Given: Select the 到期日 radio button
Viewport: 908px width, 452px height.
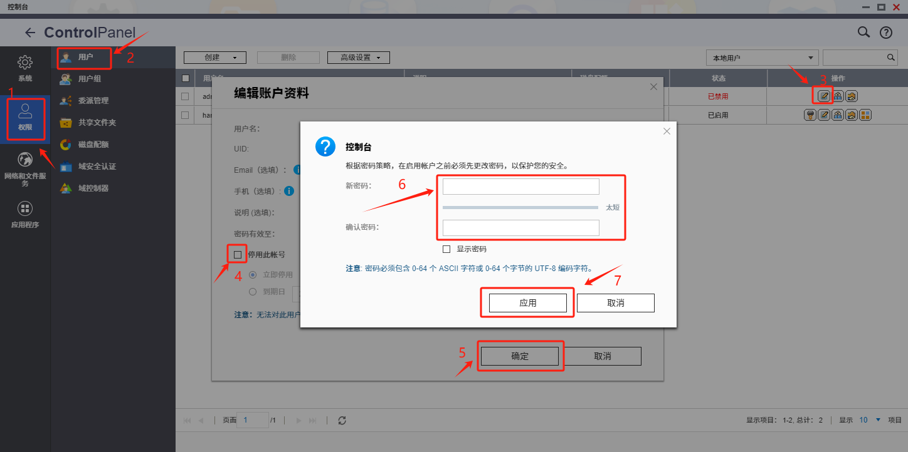Looking at the screenshot, I should point(253,292).
